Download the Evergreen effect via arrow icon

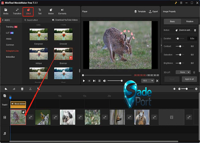coord(46,38)
